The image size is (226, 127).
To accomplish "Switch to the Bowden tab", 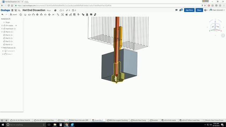I will point(154,120).
